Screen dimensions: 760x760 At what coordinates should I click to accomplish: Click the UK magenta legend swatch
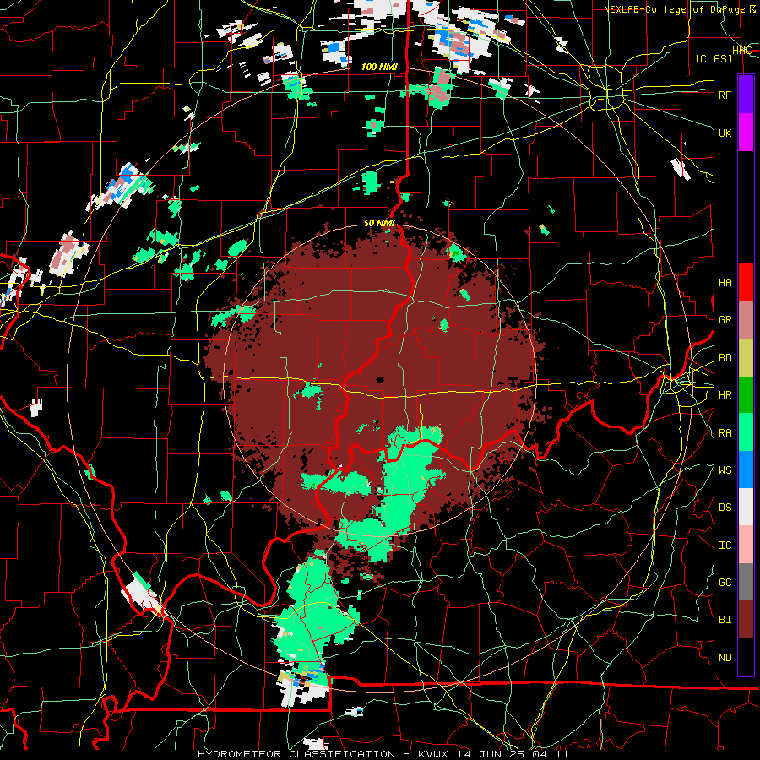pyautogui.click(x=746, y=132)
